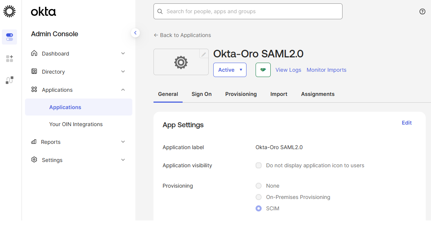This screenshot has width=431, height=225.
Task: Click the search field for people, apps, groups
Action: (248, 11)
